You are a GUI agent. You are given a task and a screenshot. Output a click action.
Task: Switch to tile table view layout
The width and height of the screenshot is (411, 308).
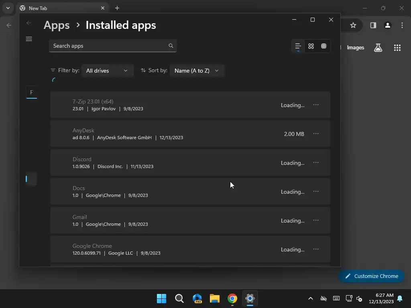(324, 46)
